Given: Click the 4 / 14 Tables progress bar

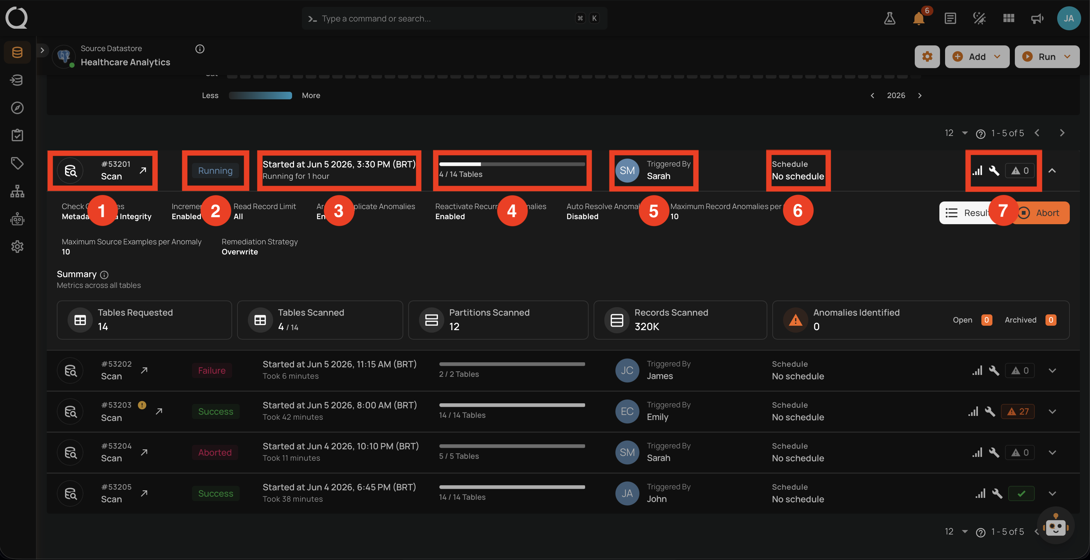Looking at the screenshot, I should [x=512, y=164].
